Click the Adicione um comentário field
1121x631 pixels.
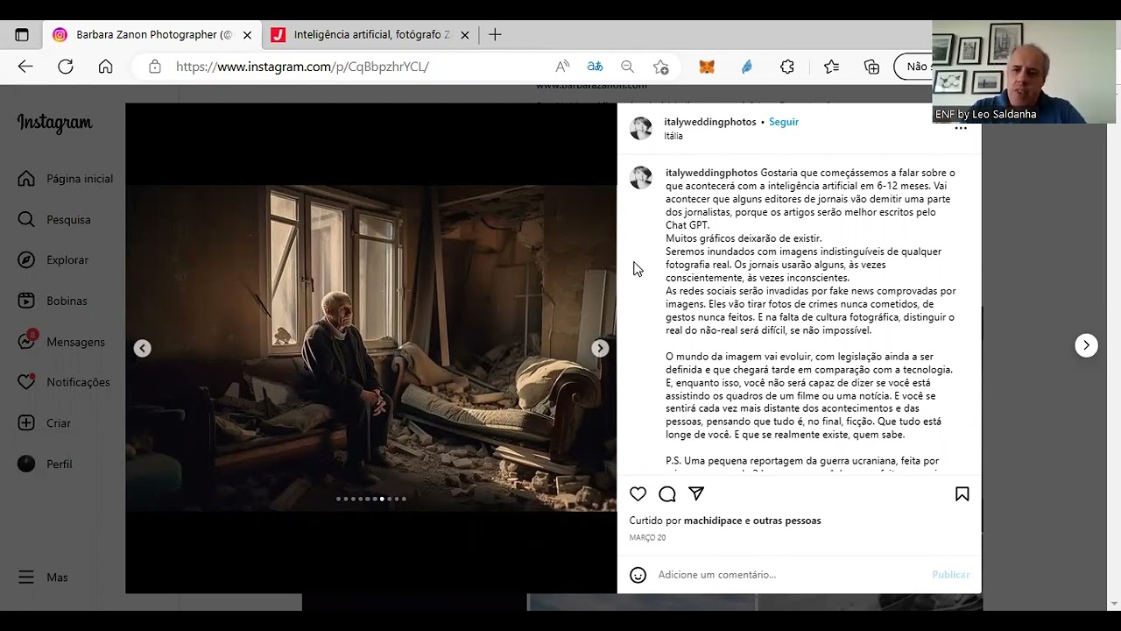tap(788, 575)
